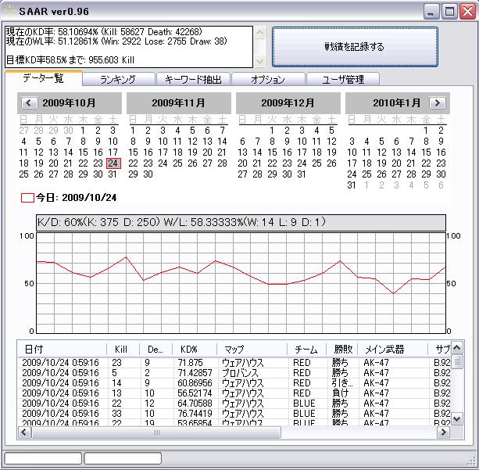Open the オプション tab

[x=268, y=80]
